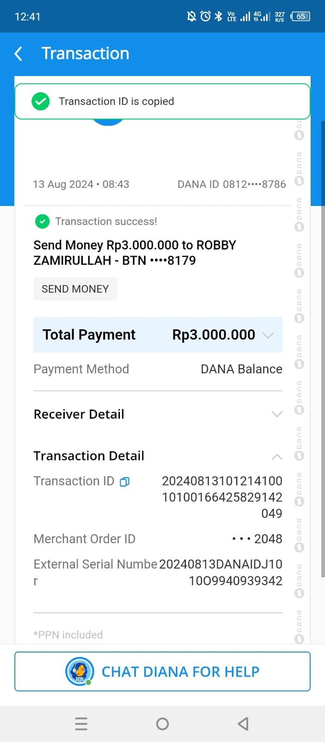Copy the Transaction ID using copy icon

[125, 482]
